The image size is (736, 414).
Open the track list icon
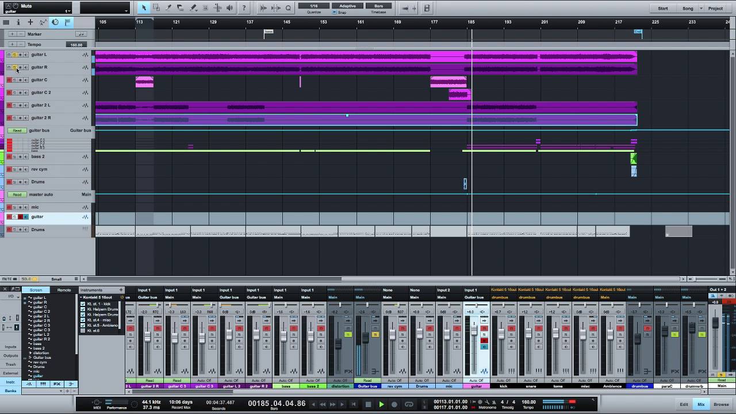point(6,22)
